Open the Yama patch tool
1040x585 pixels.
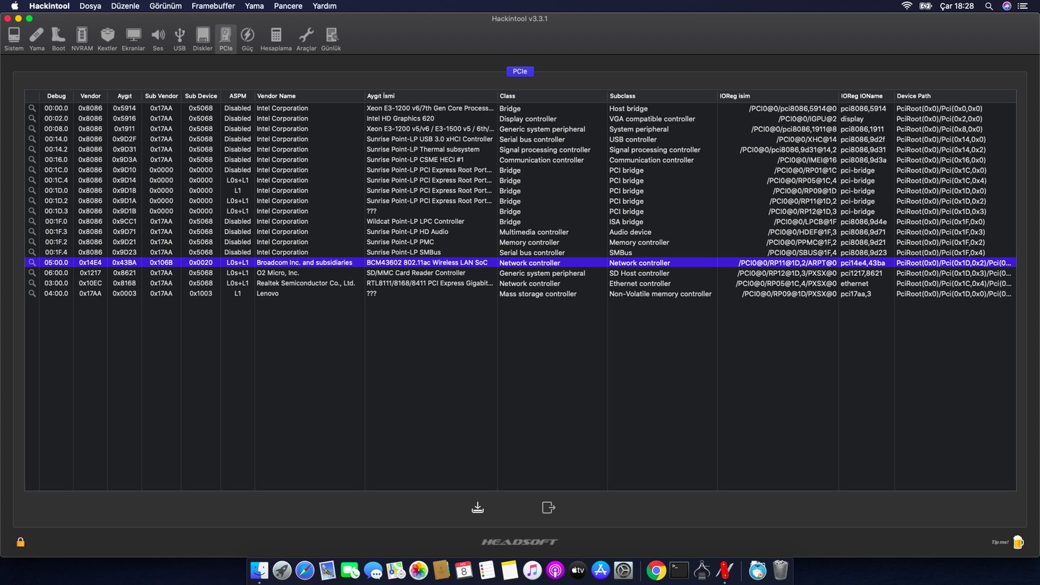pyautogui.click(x=37, y=39)
